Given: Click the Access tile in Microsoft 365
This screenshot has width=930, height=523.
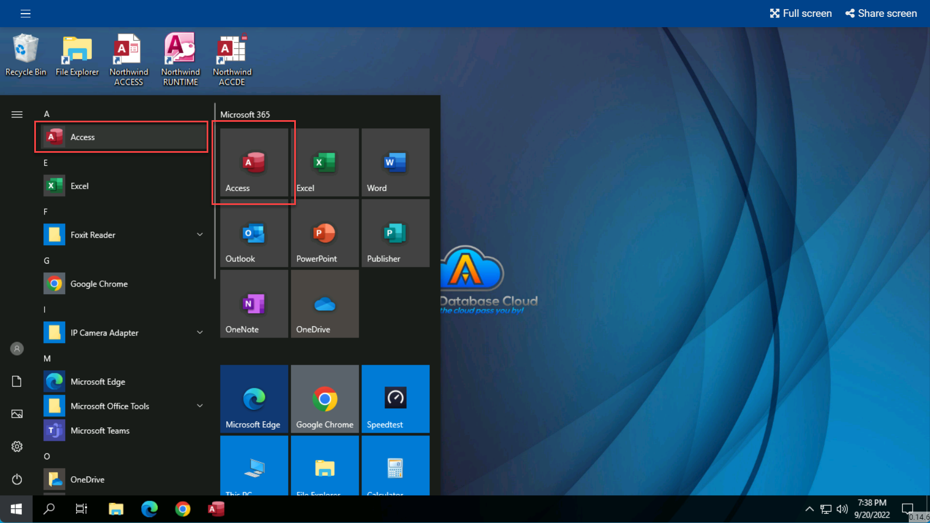Looking at the screenshot, I should (x=254, y=163).
